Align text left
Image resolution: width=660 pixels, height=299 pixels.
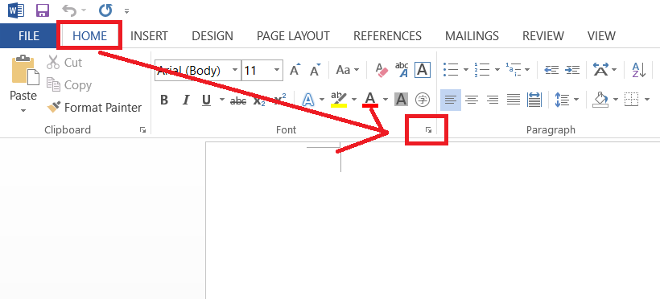point(451,100)
